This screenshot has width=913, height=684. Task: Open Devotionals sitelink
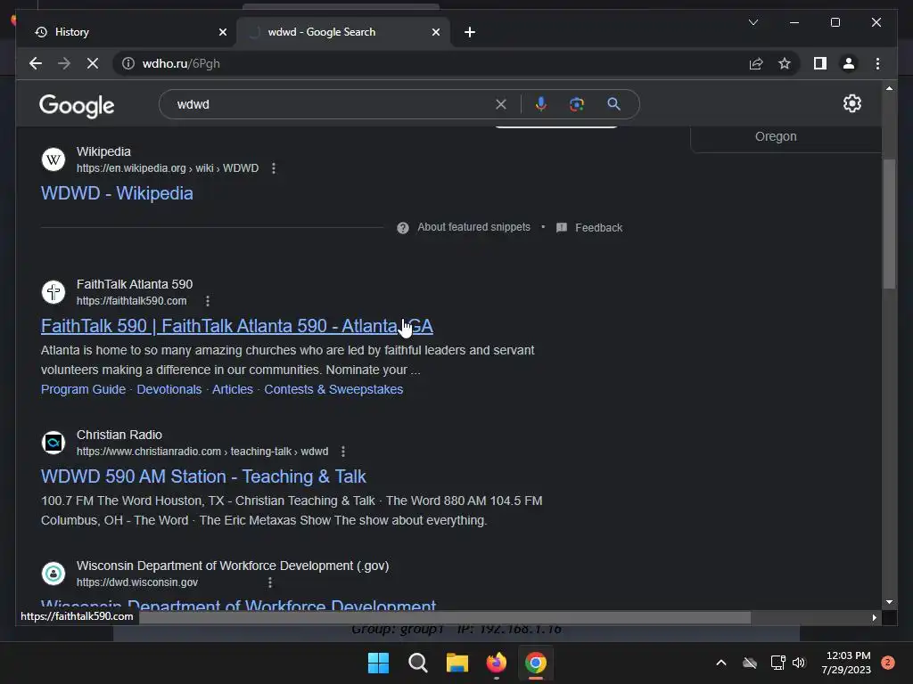(169, 389)
